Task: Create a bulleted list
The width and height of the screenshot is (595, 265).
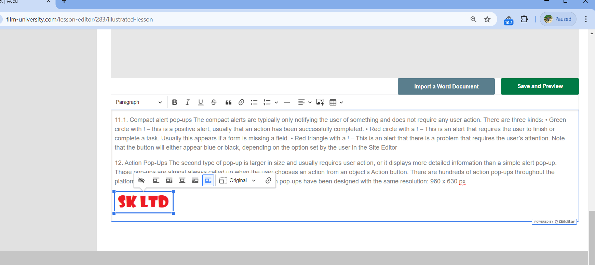Action: point(254,102)
